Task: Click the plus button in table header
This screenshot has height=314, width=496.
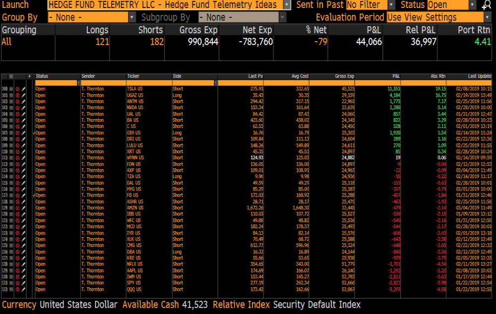Action: click(x=29, y=76)
